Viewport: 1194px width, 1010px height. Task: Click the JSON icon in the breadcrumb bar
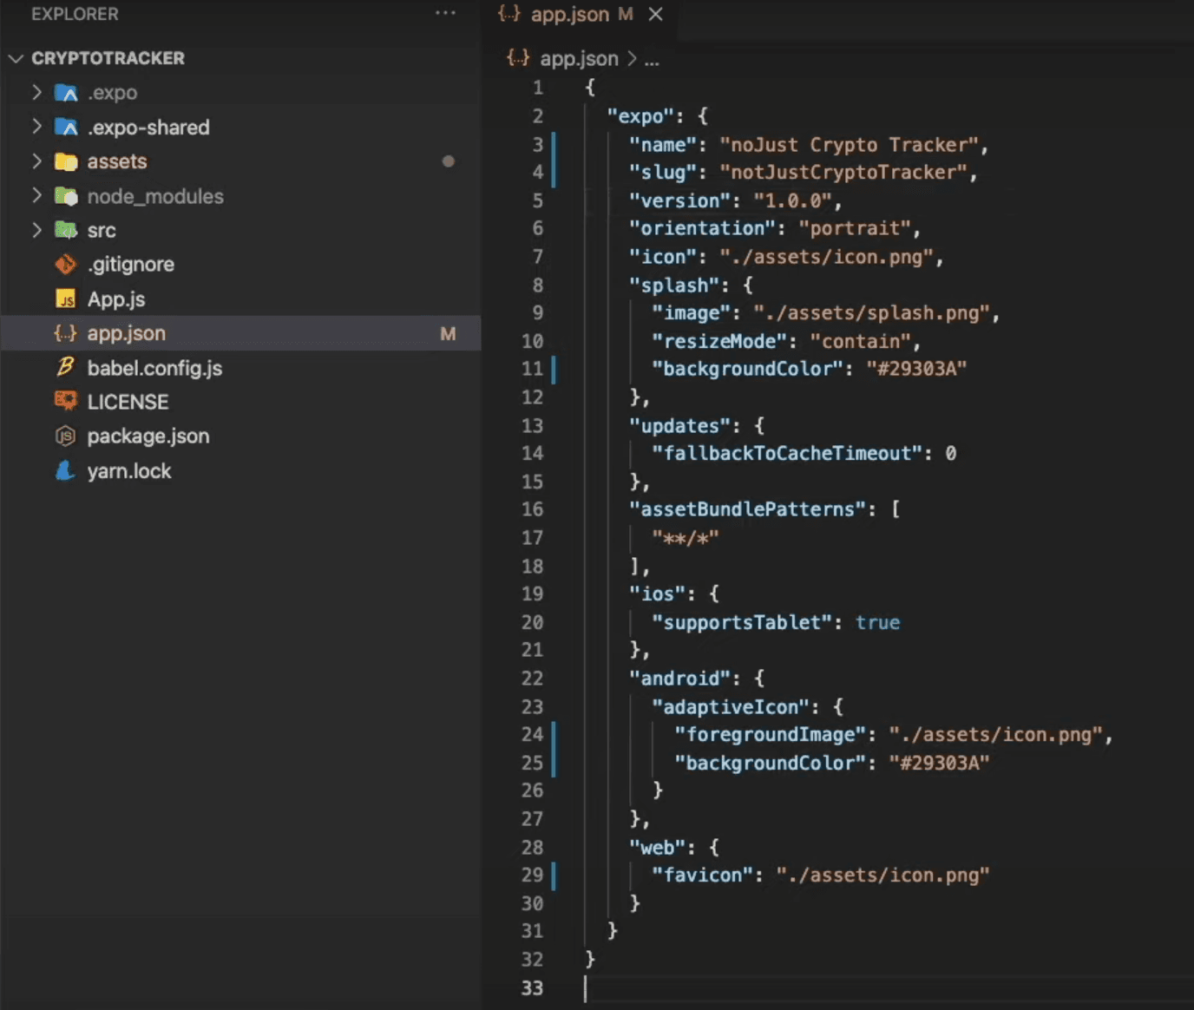tap(518, 58)
